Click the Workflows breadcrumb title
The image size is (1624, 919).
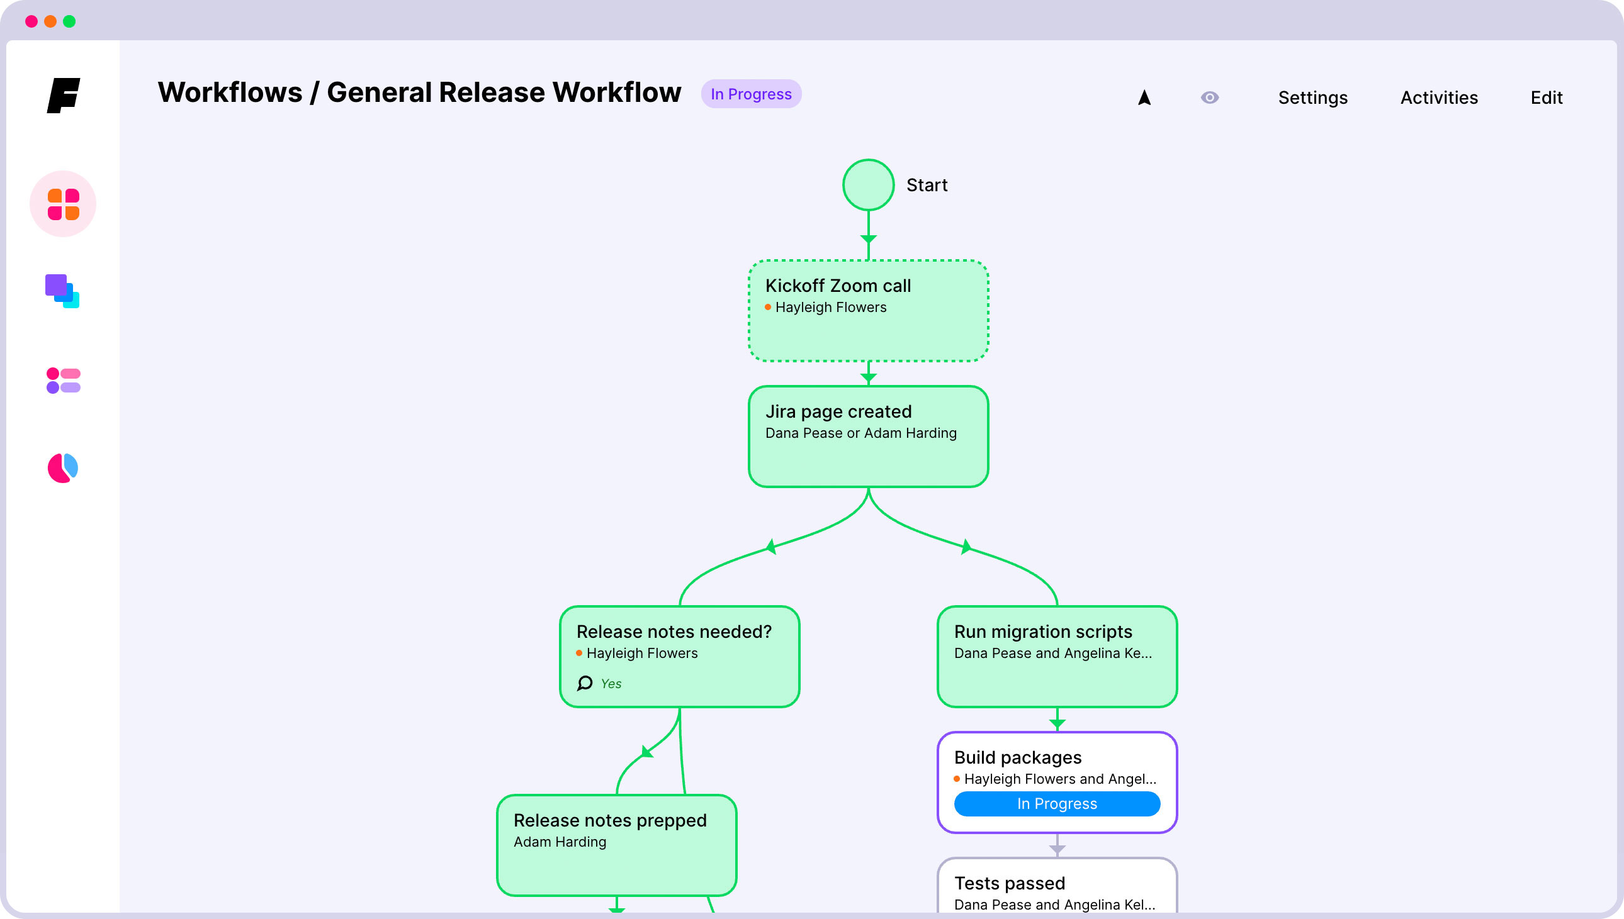pos(230,93)
